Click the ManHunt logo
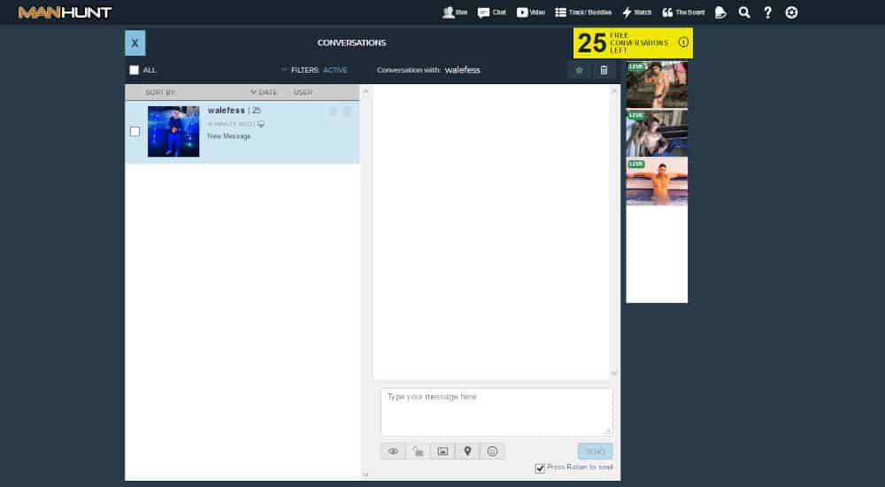This screenshot has width=885, height=487. 65,12
